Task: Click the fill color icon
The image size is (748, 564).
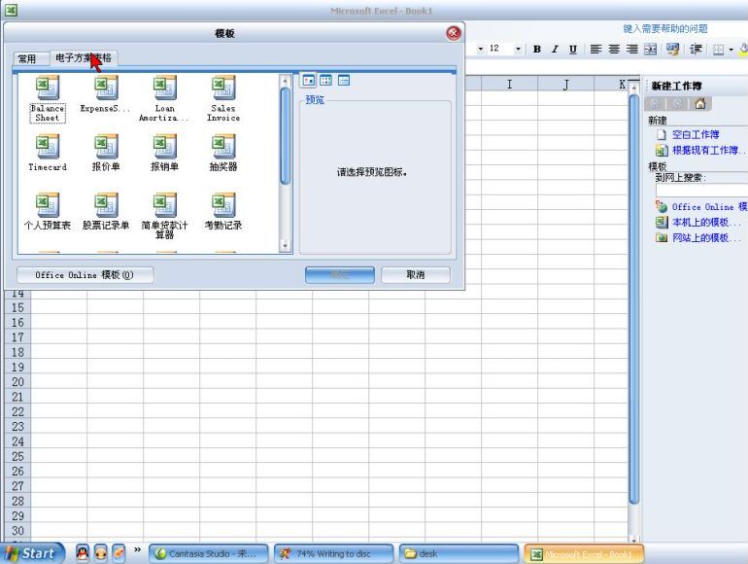Action: pos(743,49)
